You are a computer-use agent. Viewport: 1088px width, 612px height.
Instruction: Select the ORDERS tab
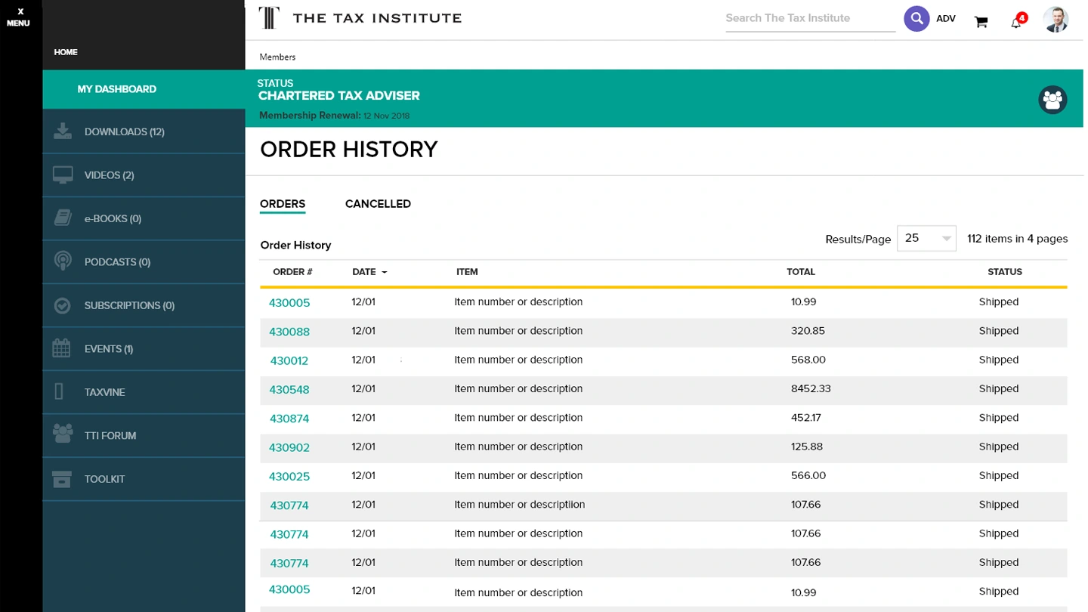pyautogui.click(x=283, y=203)
